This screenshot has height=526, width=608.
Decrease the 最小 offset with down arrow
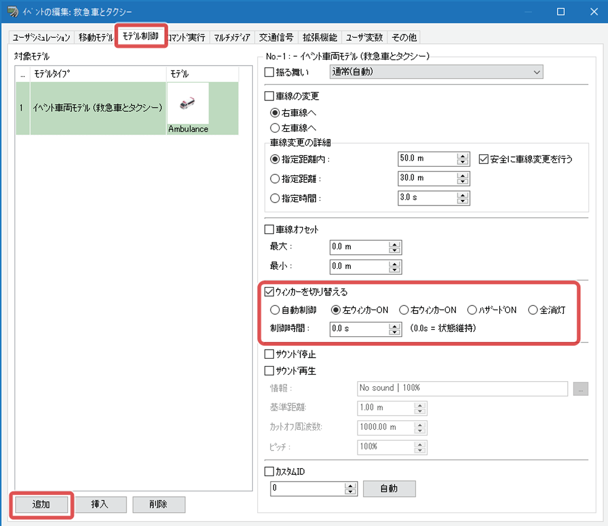tap(395, 269)
